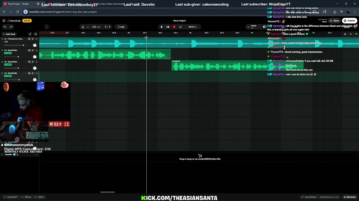The height and width of the screenshot is (201, 359).
Task: Return playhead to the start
Action: [x=168, y=27]
